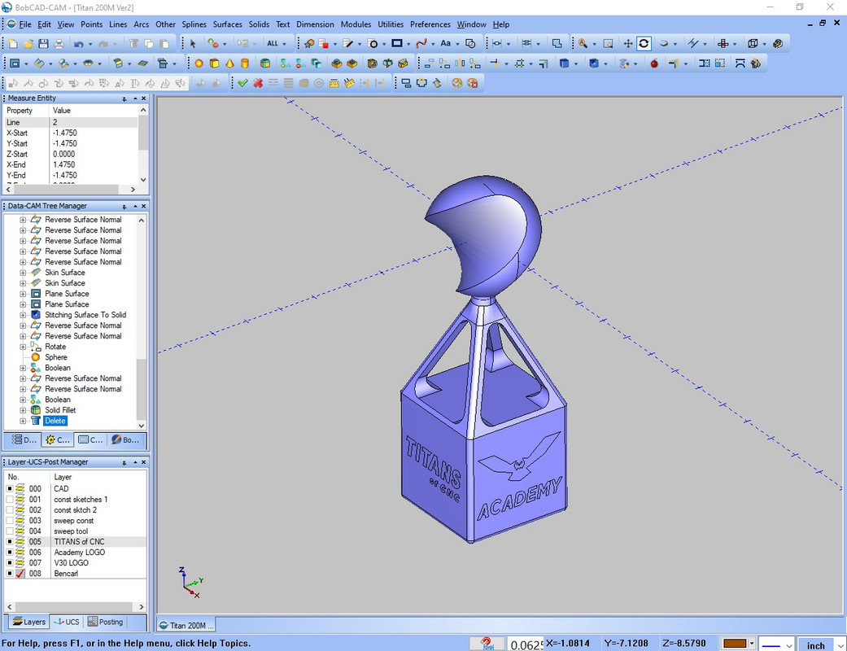The image size is (847, 651).
Task: Expand the Delete tree node
Action: (23, 421)
